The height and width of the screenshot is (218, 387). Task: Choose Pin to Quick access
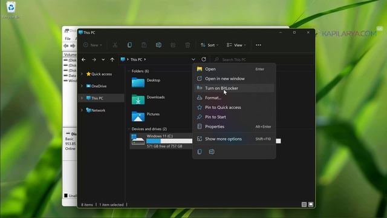[x=234, y=107]
